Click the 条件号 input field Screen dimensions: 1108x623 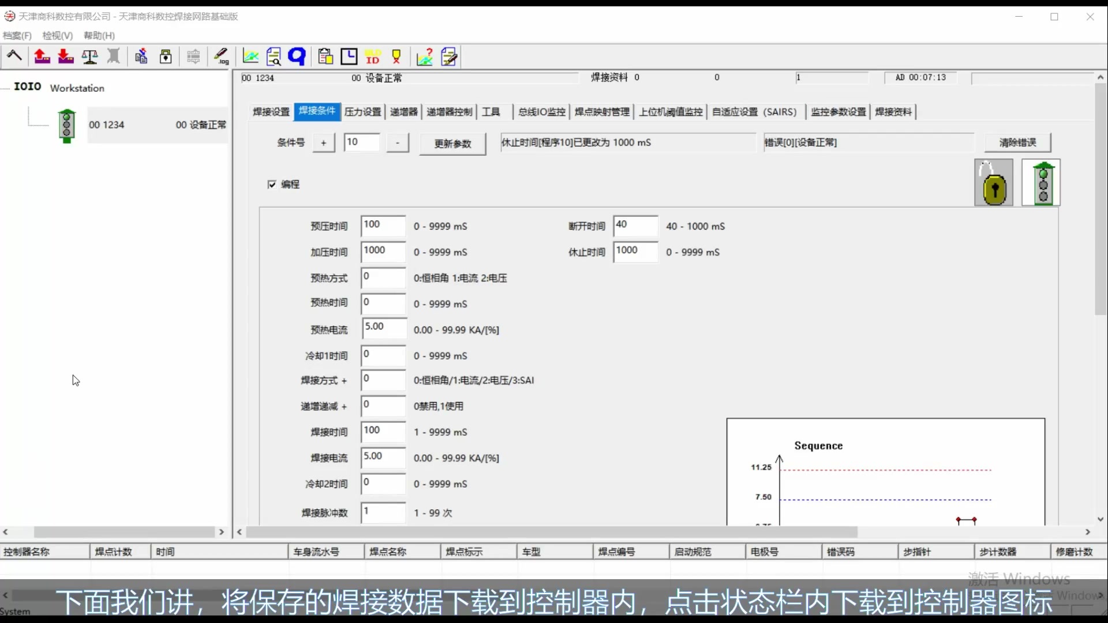(362, 142)
